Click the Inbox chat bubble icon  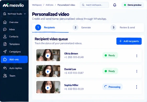[x=5, y=30]
